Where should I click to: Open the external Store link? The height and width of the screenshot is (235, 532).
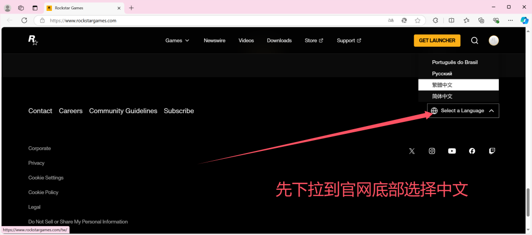(314, 40)
